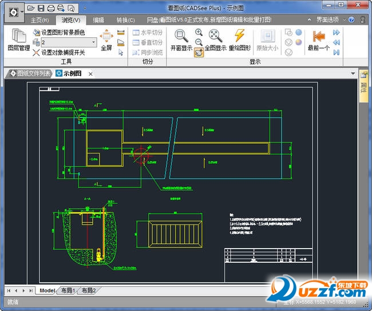Image resolution: width=372 pixels, height=311 pixels.
Task: Go to next layout tab arrow
Action: 23,290
